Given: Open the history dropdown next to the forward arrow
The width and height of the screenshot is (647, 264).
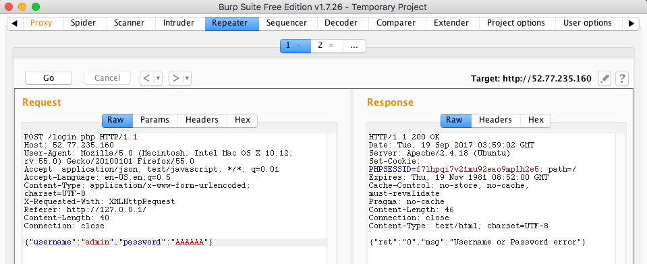Looking at the screenshot, I should tap(187, 78).
